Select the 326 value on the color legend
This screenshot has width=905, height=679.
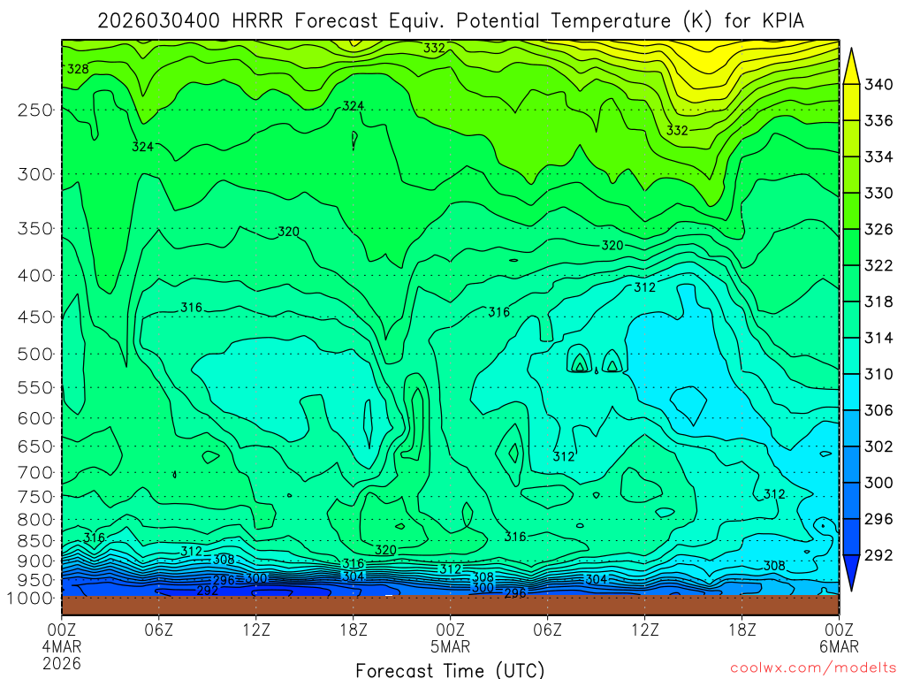click(878, 229)
